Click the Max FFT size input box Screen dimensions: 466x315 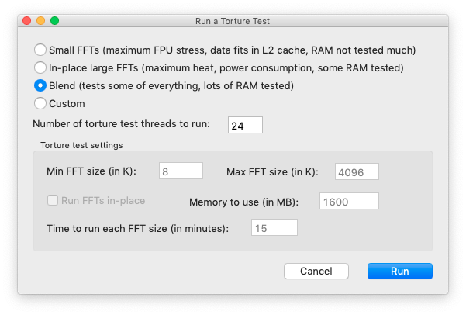pos(356,171)
